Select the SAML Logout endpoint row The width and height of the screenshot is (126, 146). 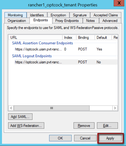(66, 62)
